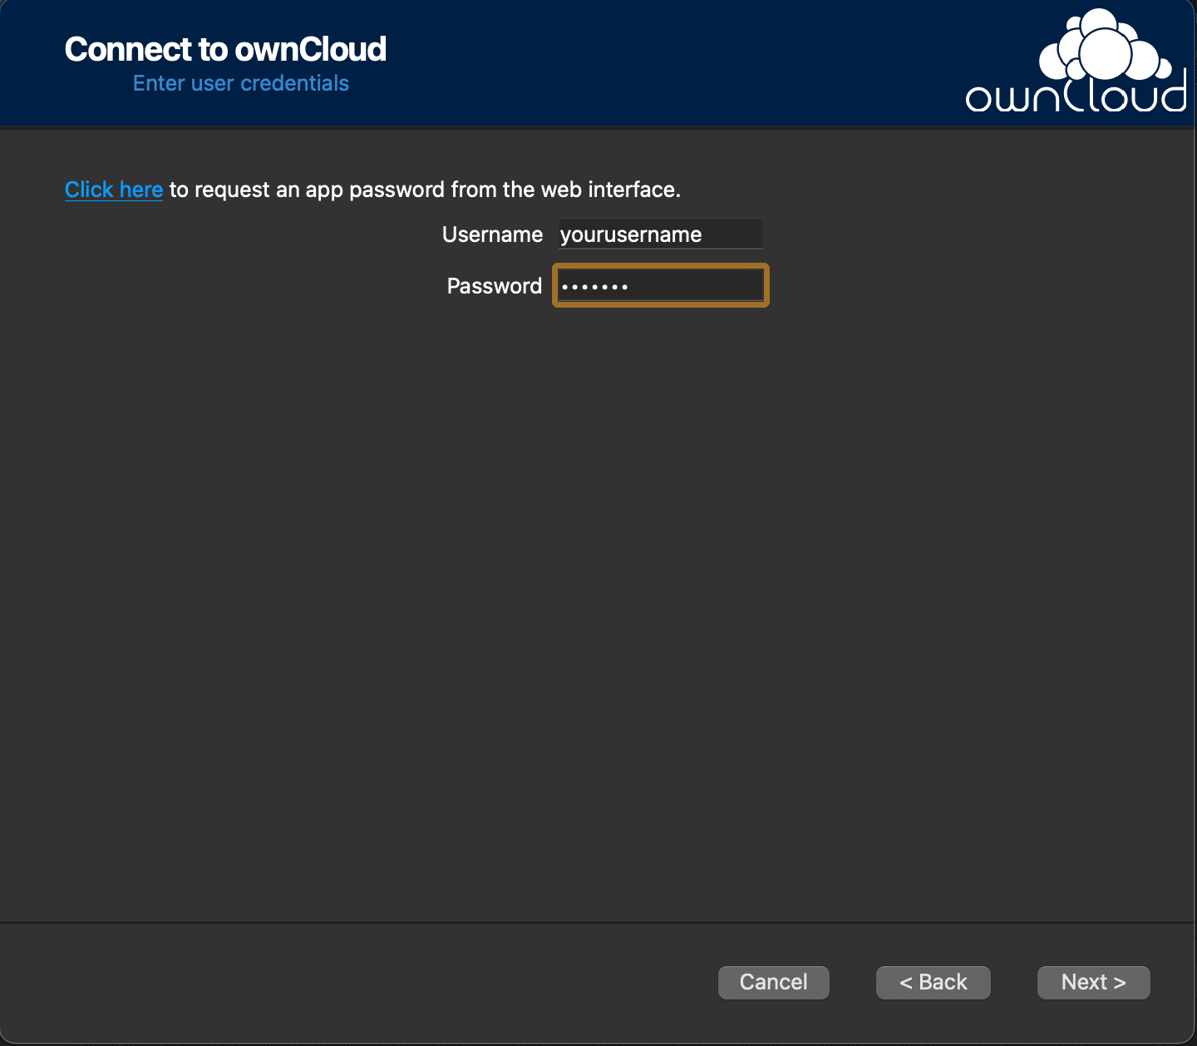Cancel the ownCloud connection wizard
The image size is (1197, 1046).
pos(773,982)
